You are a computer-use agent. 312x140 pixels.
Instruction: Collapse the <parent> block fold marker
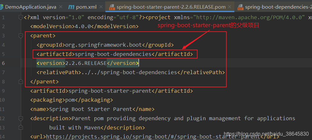coord(21,36)
